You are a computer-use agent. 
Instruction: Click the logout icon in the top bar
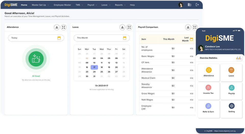point(197,5)
